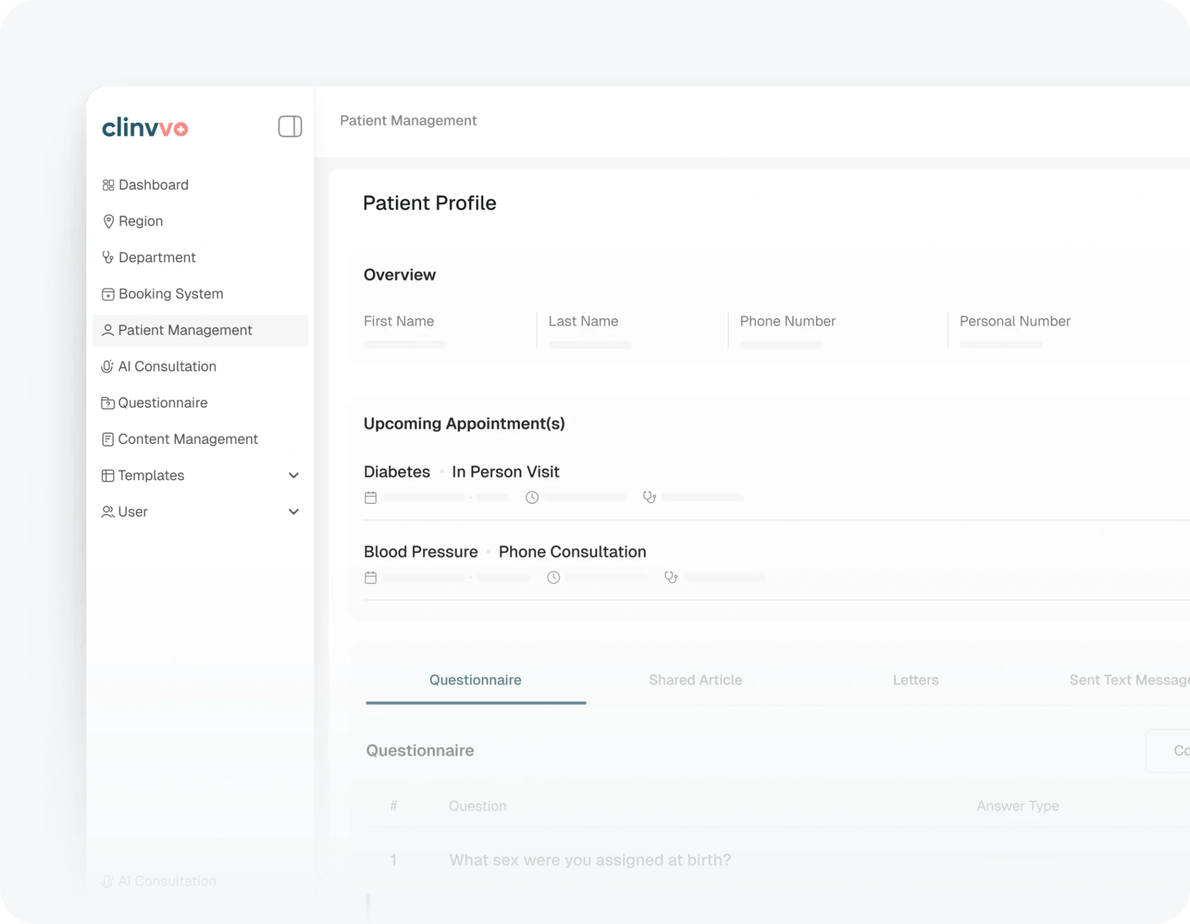Click the In Person Visit label

[x=506, y=472]
